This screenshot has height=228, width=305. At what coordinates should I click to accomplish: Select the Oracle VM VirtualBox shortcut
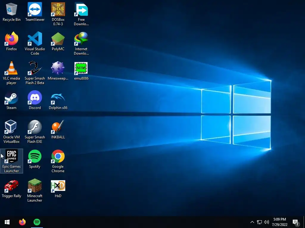12,132
